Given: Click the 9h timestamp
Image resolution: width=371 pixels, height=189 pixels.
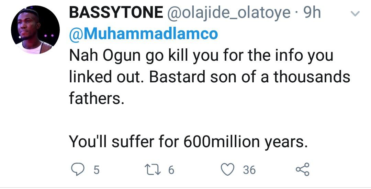Looking at the screenshot, I should coord(312,13).
